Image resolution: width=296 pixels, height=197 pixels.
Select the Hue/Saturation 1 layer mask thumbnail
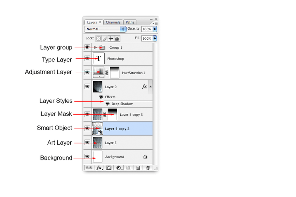[114, 72]
